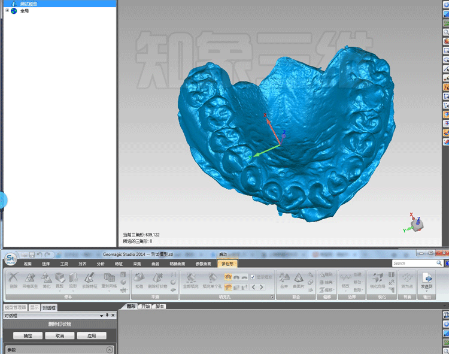Select bridge hole fill type, last in bottom row
This screenshot has width=449, height=354.
click(x=244, y=287)
